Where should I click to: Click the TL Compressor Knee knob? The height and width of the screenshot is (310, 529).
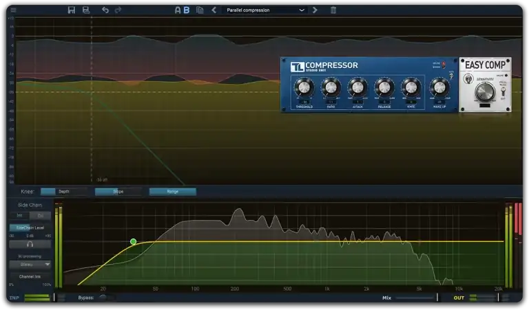click(411, 87)
